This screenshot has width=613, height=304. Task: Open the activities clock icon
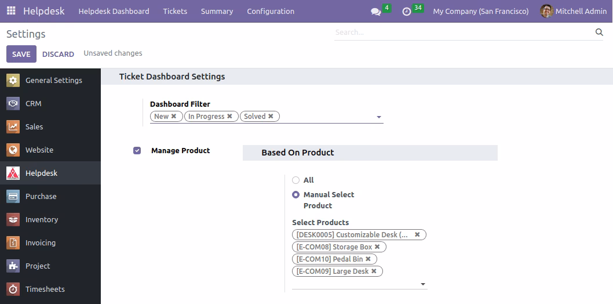[x=407, y=12]
